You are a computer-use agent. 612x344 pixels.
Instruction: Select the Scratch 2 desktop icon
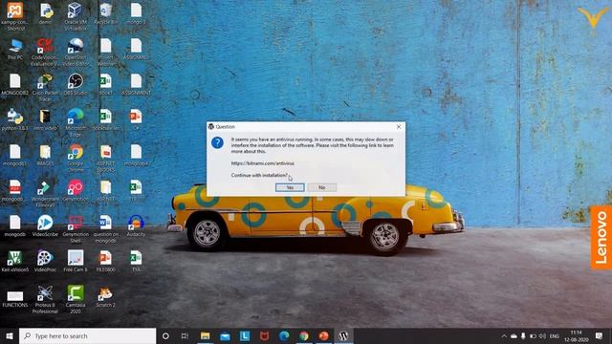click(106, 297)
